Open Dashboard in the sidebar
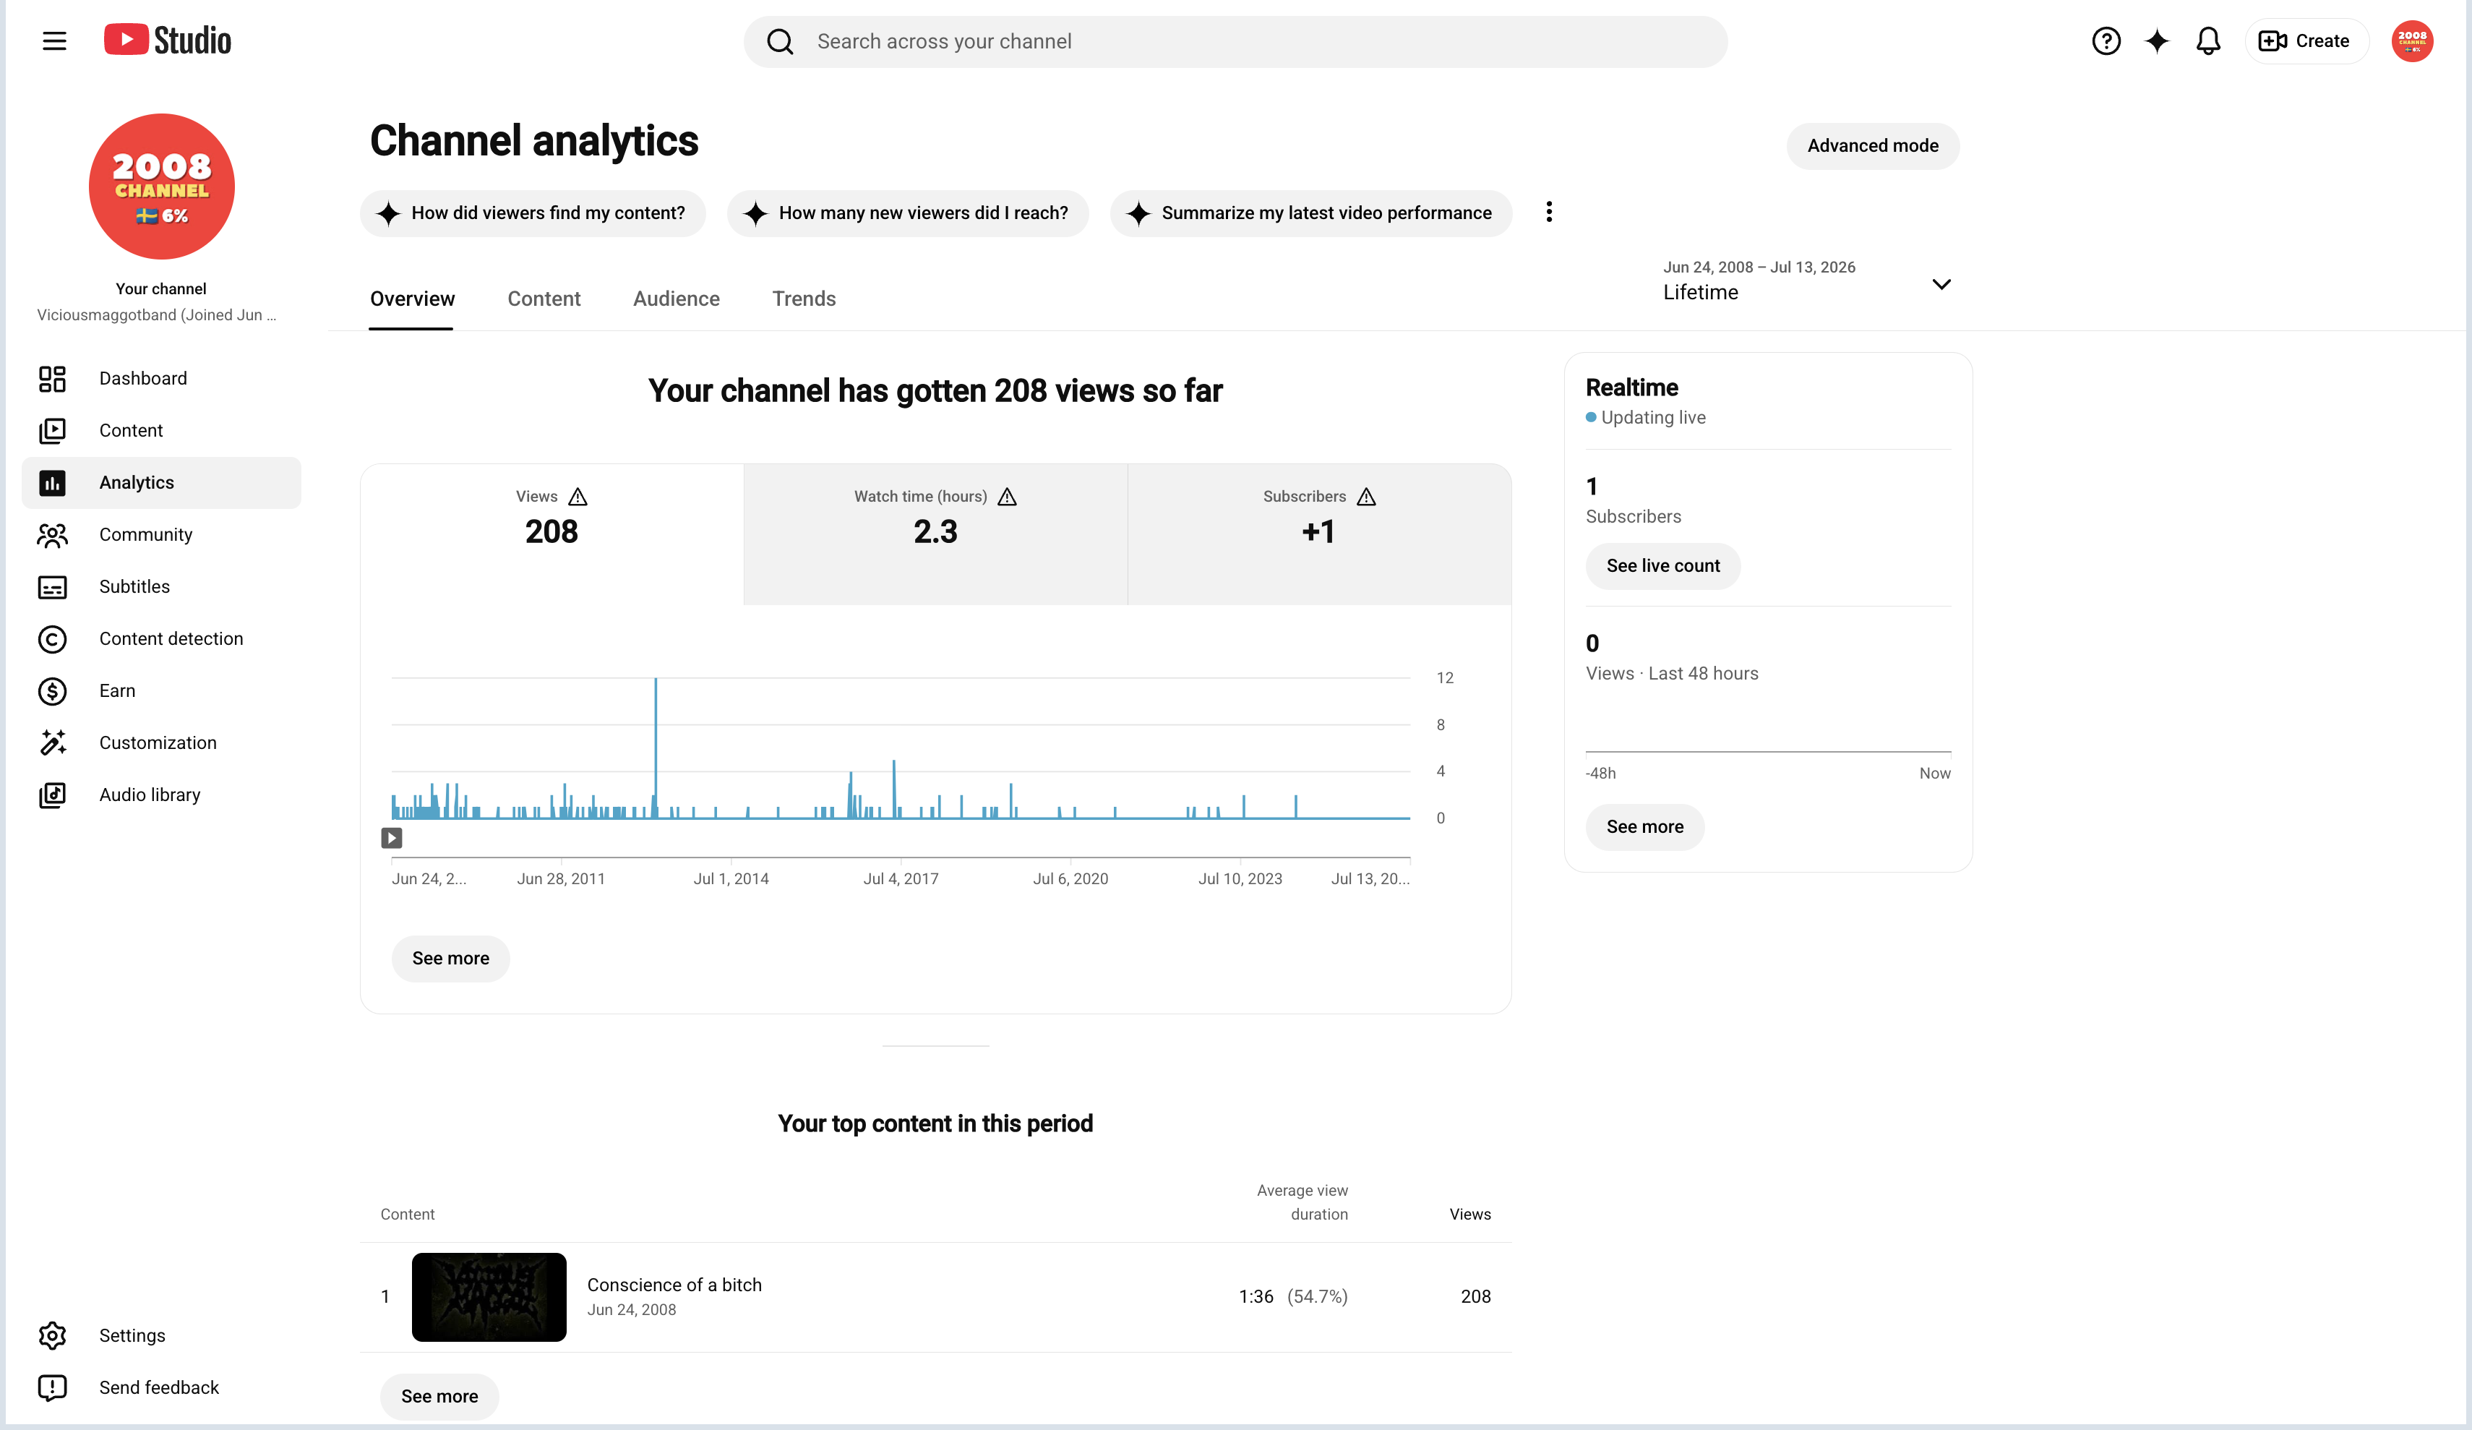Screen dimensions: 2472x1430 click(161, 379)
